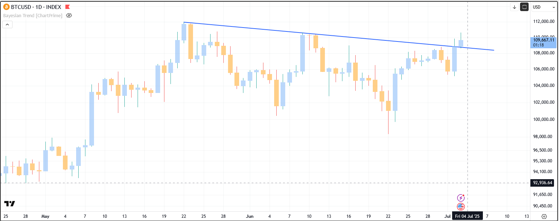The width and height of the screenshot is (559, 221).
Task: Click the 108,000.00 price axis label
Action: (544, 53)
